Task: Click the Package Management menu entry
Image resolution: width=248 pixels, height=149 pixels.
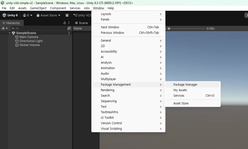Action: point(128,85)
